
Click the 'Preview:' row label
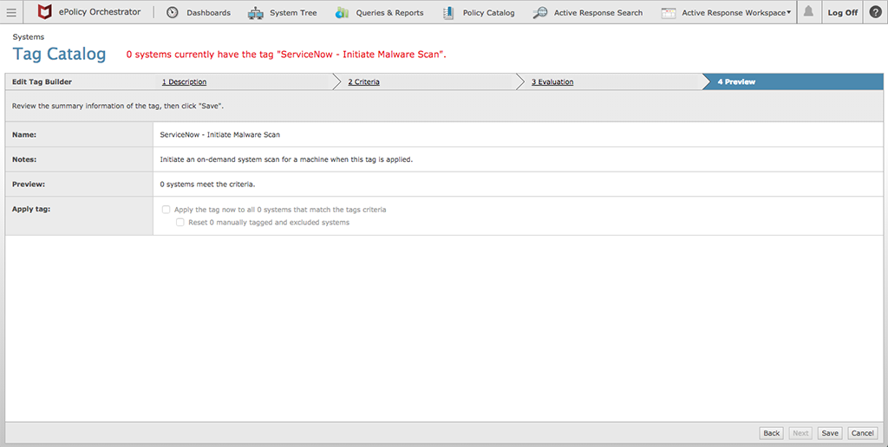click(x=29, y=185)
